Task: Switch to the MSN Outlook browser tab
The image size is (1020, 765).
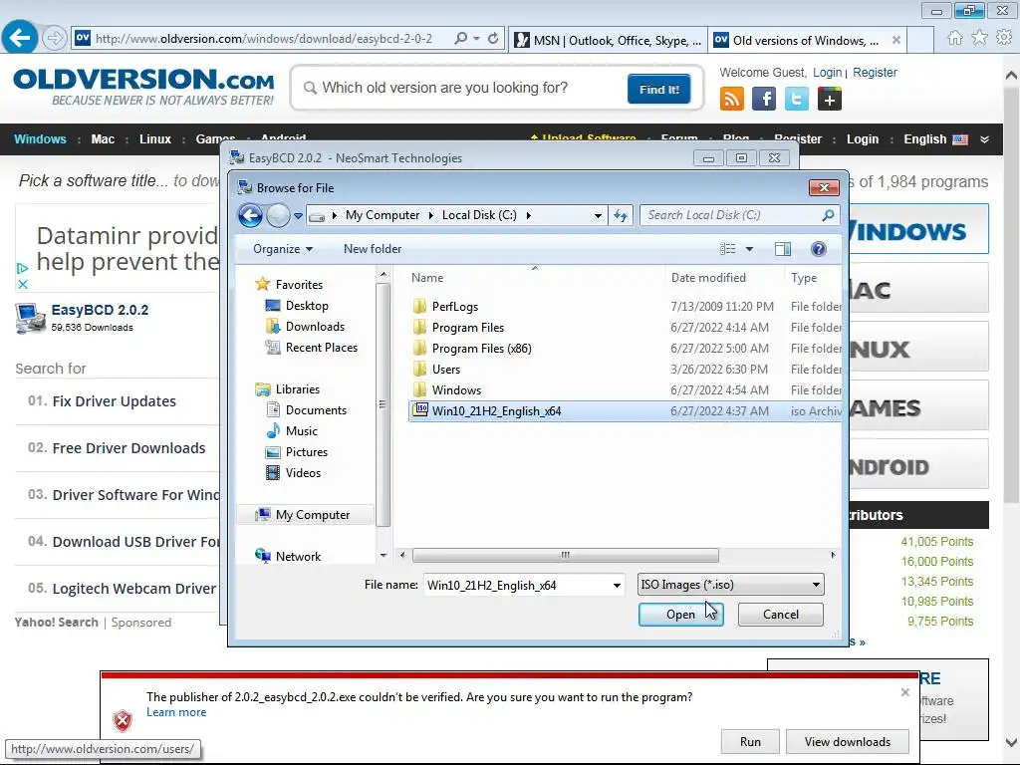Action: pos(609,40)
